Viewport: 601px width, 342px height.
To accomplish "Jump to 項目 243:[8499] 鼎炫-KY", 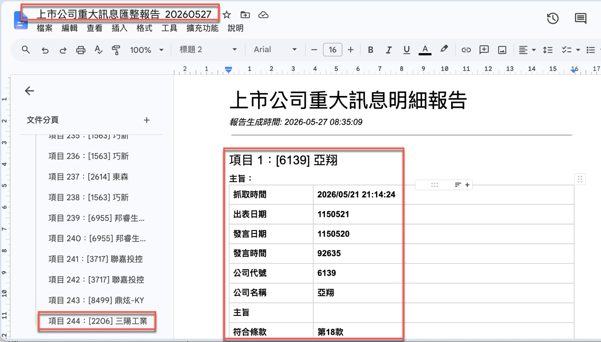I will pos(96,300).
